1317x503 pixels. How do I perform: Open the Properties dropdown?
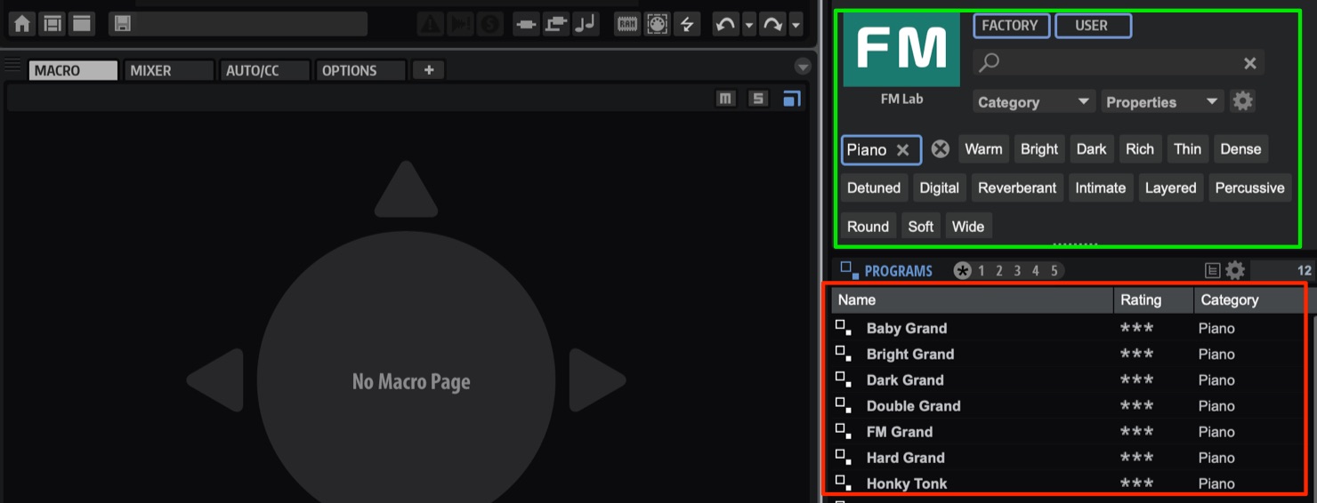click(1162, 102)
